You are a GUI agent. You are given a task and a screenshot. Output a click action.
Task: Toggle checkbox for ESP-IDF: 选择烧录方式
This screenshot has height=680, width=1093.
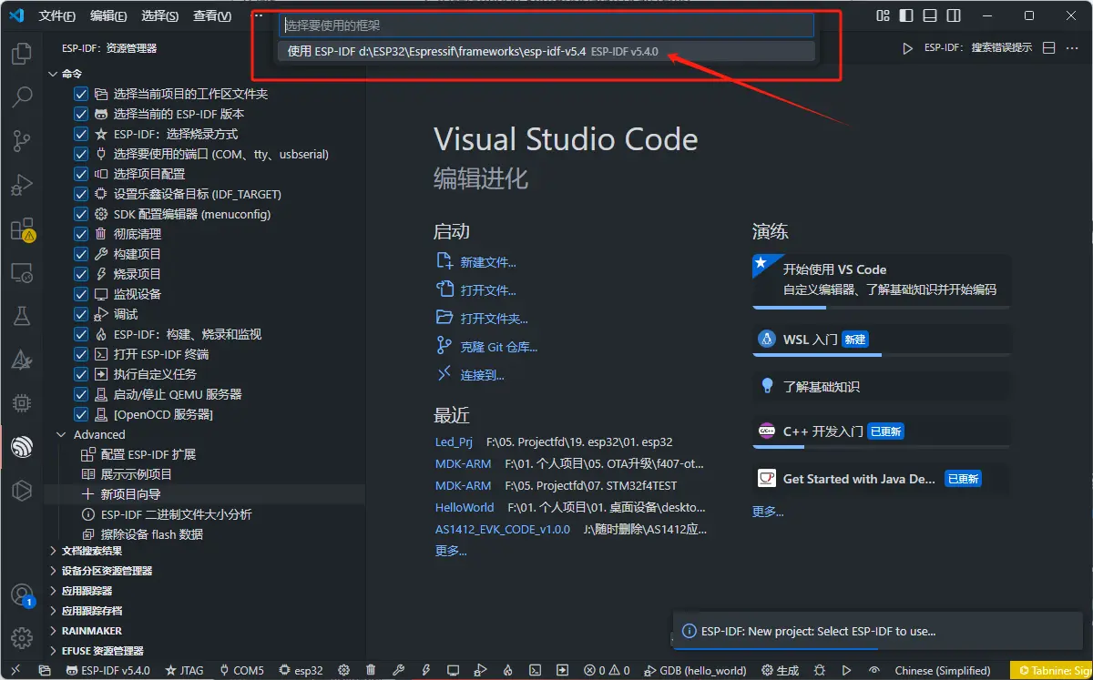[81, 134]
